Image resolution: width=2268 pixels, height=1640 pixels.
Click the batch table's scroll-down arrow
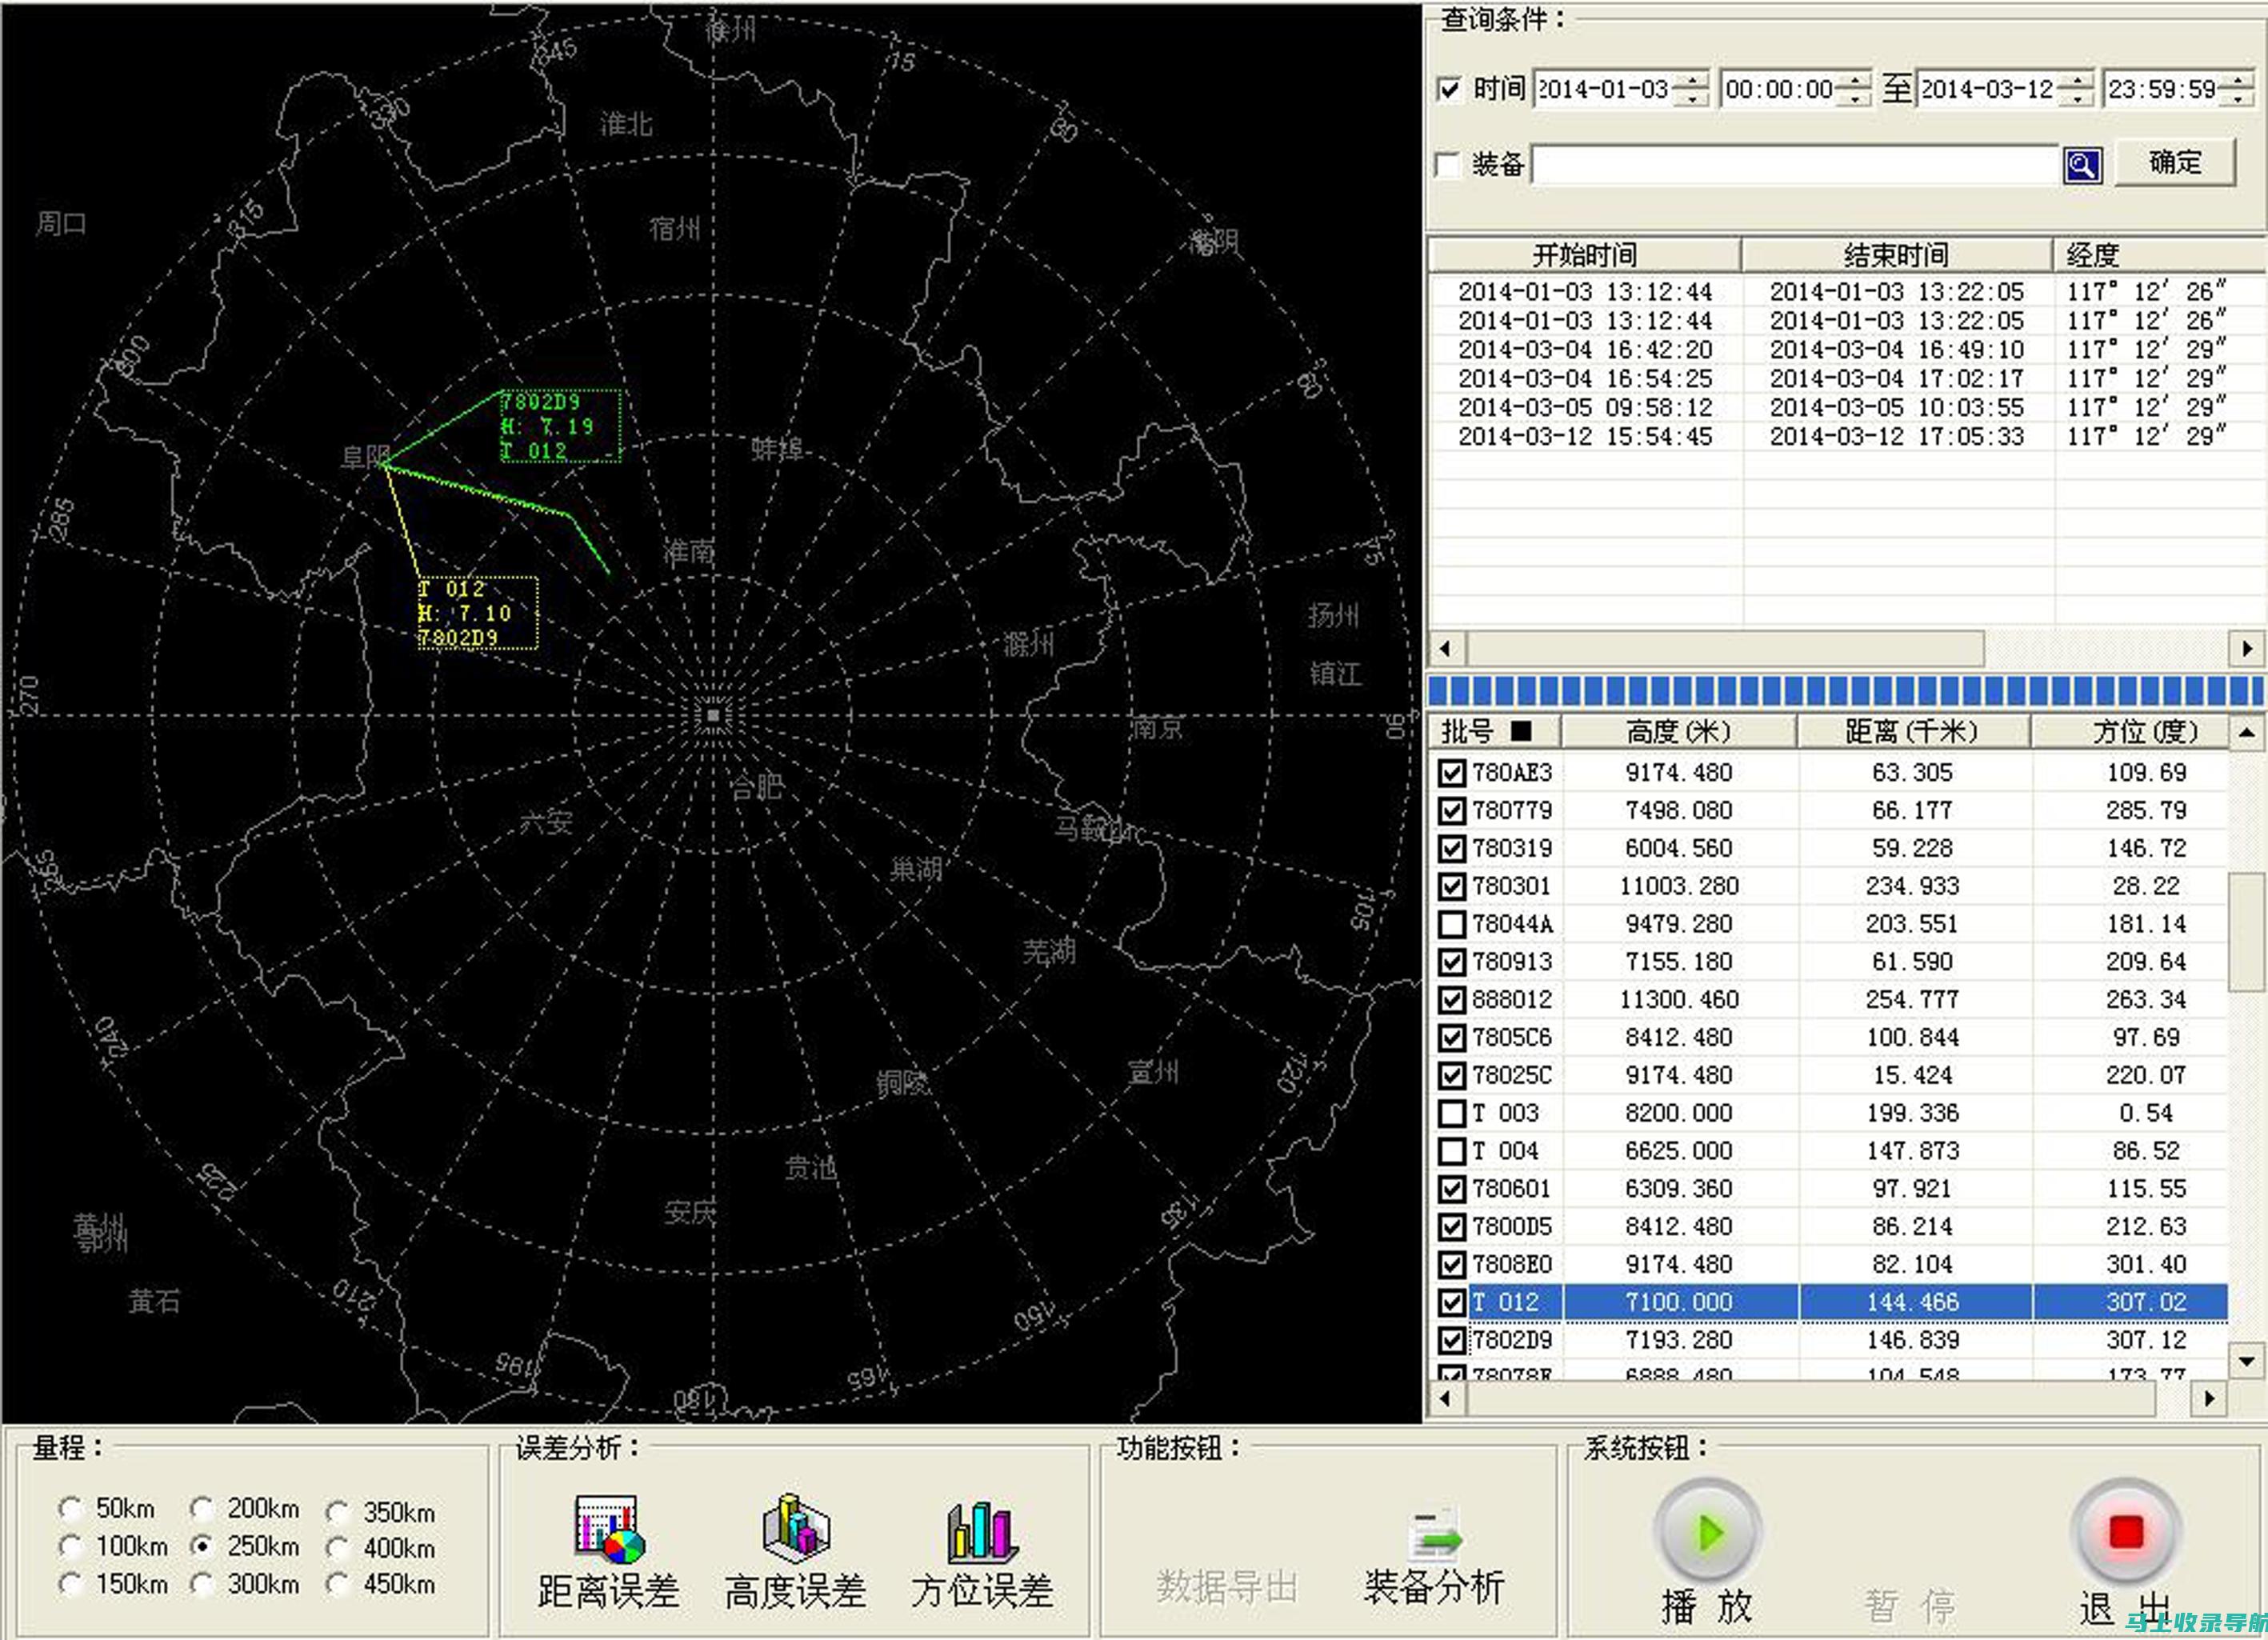(x=2247, y=1361)
